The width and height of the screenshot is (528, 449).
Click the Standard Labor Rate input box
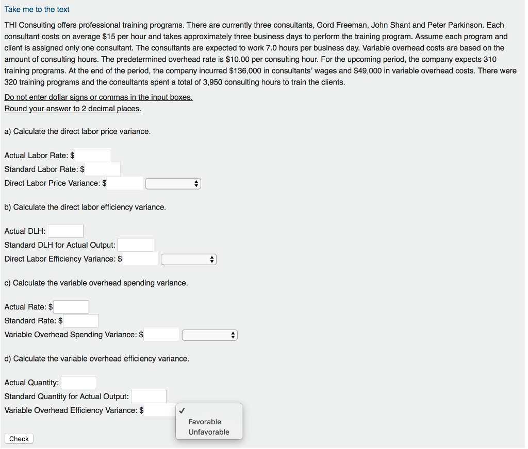click(x=102, y=169)
